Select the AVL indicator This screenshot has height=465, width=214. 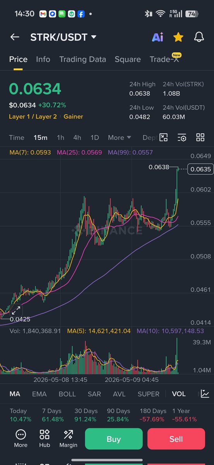point(119,394)
